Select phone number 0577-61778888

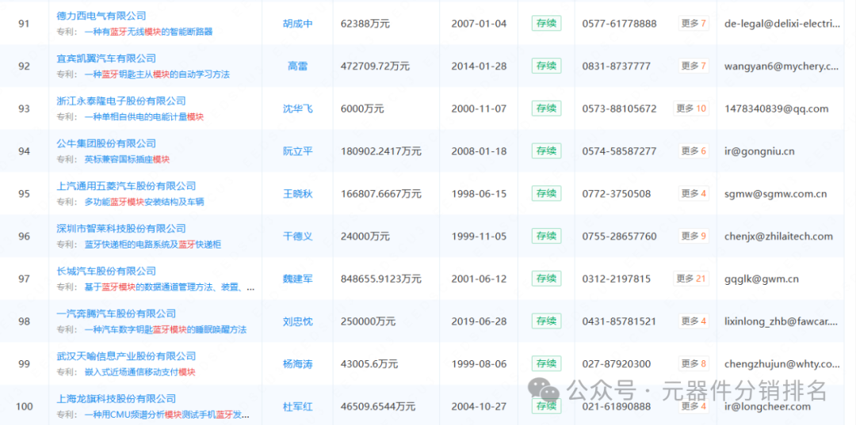[x=619, y=24]
